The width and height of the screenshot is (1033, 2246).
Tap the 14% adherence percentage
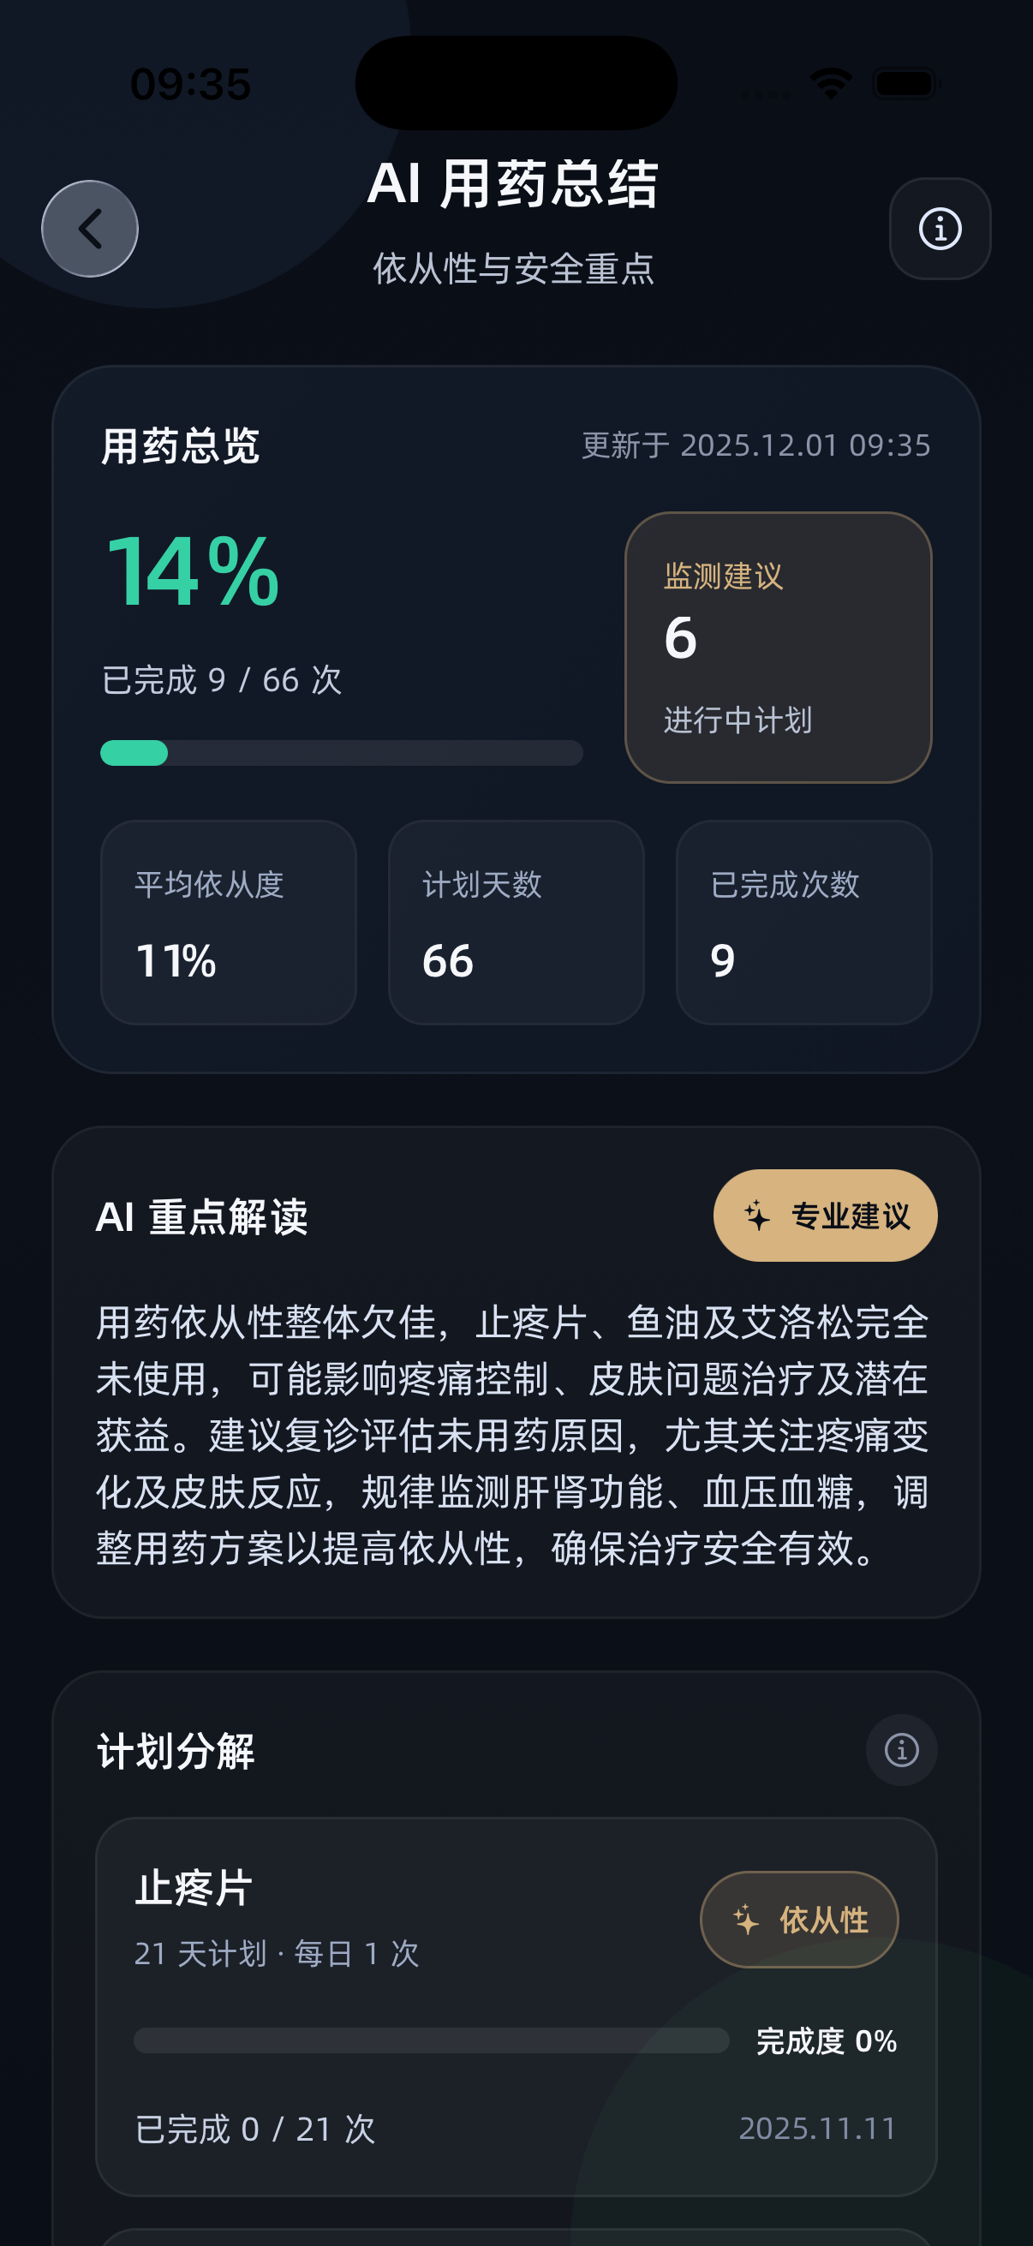coord(192,572)
